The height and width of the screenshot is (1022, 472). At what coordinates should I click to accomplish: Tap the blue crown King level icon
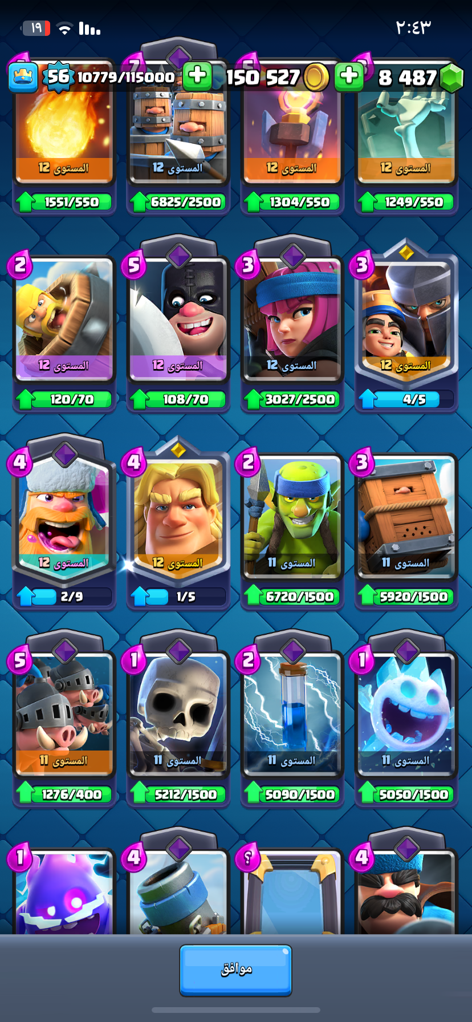pos(23,77)
